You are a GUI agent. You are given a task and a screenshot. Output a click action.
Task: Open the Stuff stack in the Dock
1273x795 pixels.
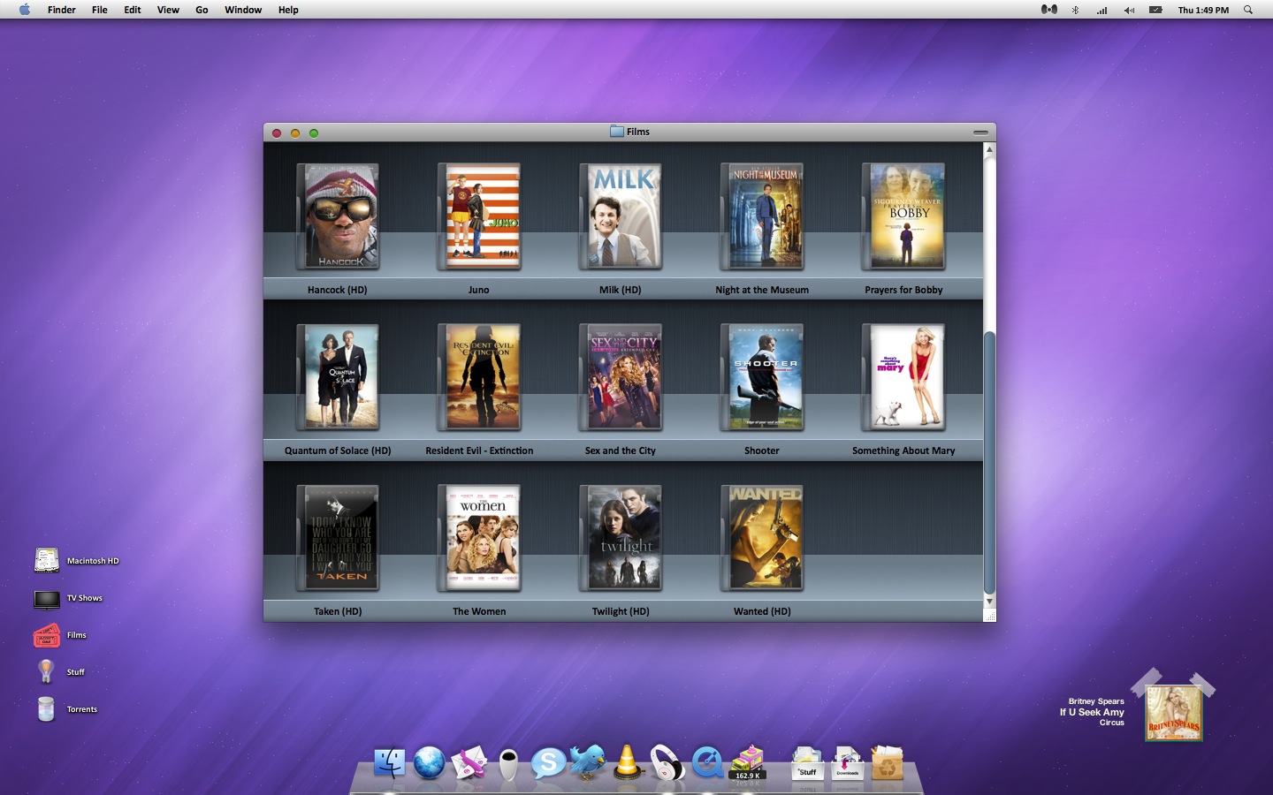point(807,763)
